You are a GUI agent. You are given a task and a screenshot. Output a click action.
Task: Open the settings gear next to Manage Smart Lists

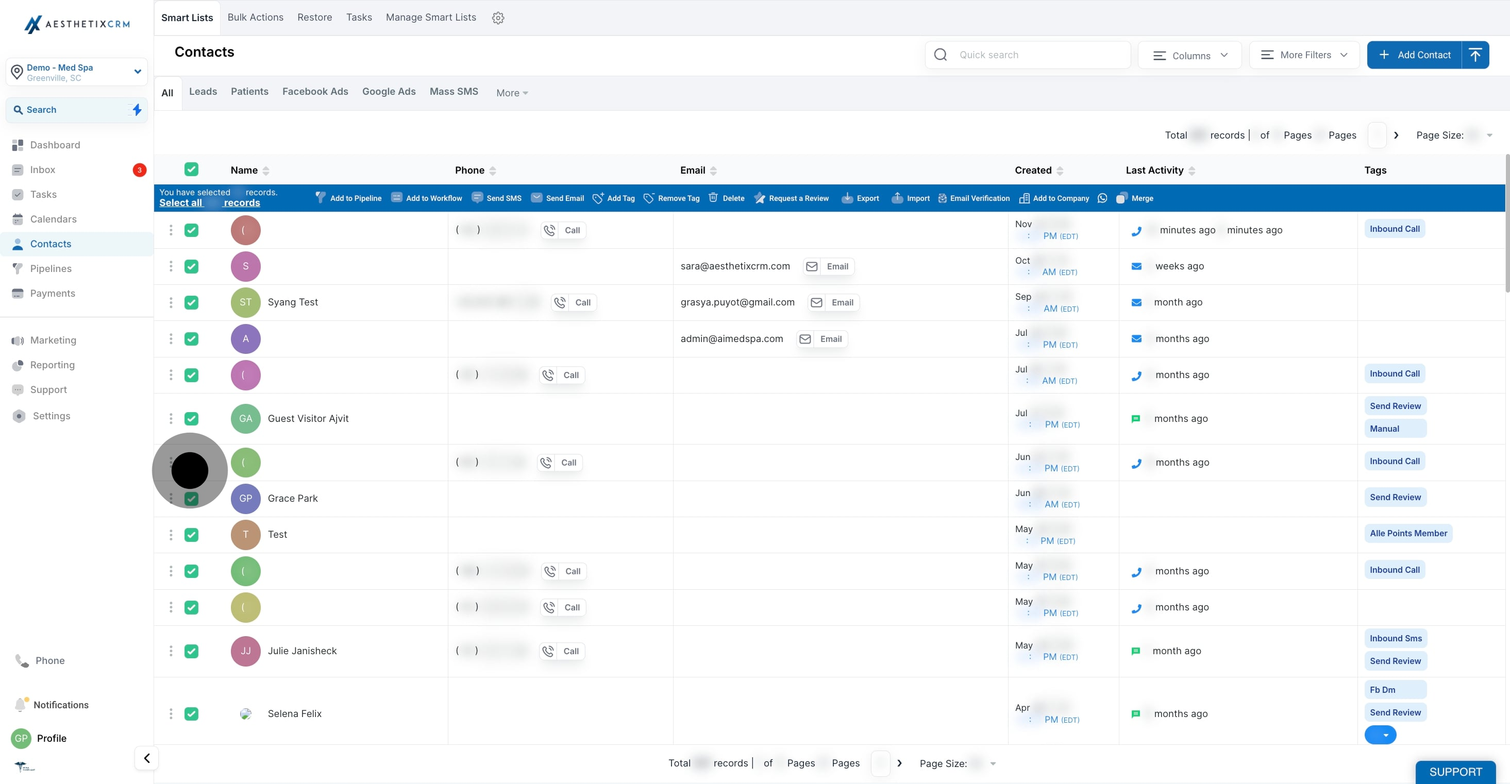[x=498, y=18]
